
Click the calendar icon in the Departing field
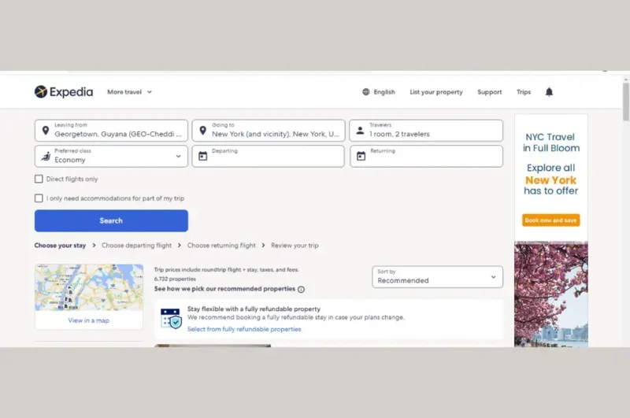click(203, 156)
